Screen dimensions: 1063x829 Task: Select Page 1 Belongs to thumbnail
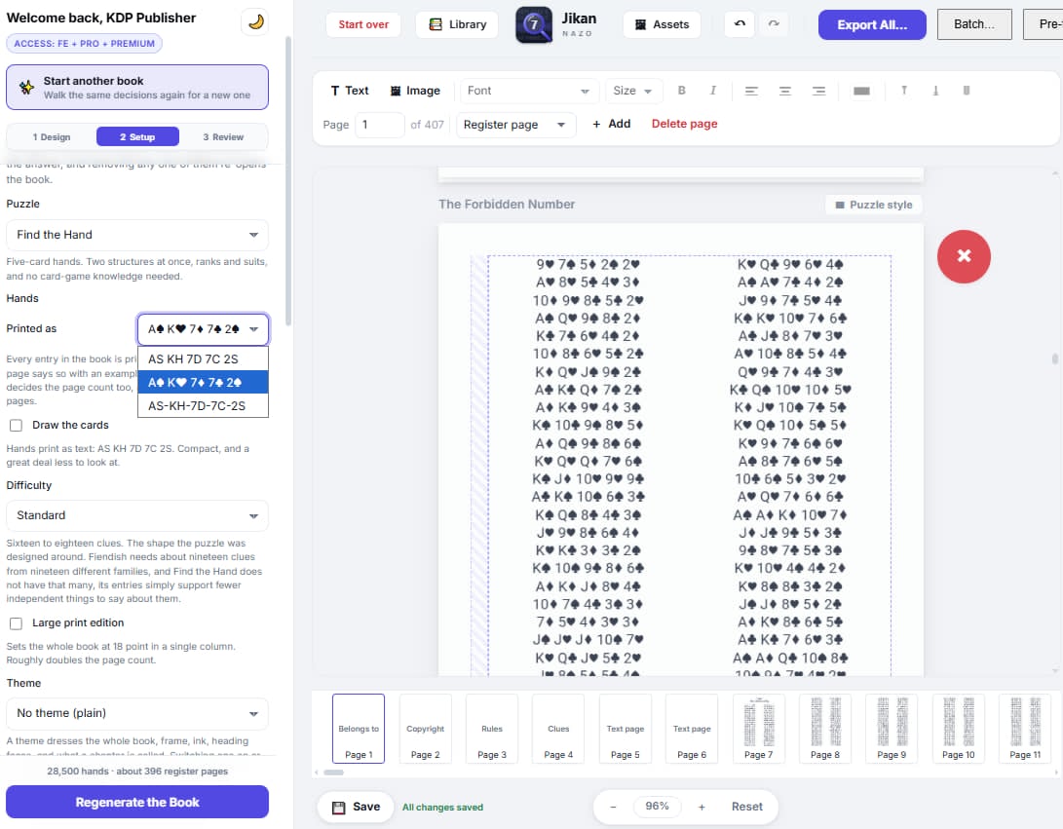[x=358, y=729]
